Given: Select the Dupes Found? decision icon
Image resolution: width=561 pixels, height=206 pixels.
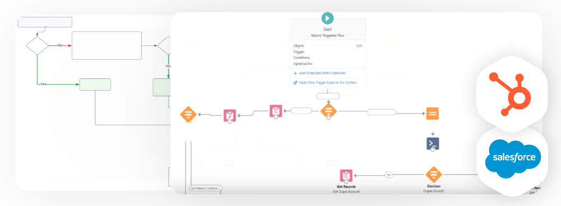Looking at the screenshot, I should pos(434,175).
